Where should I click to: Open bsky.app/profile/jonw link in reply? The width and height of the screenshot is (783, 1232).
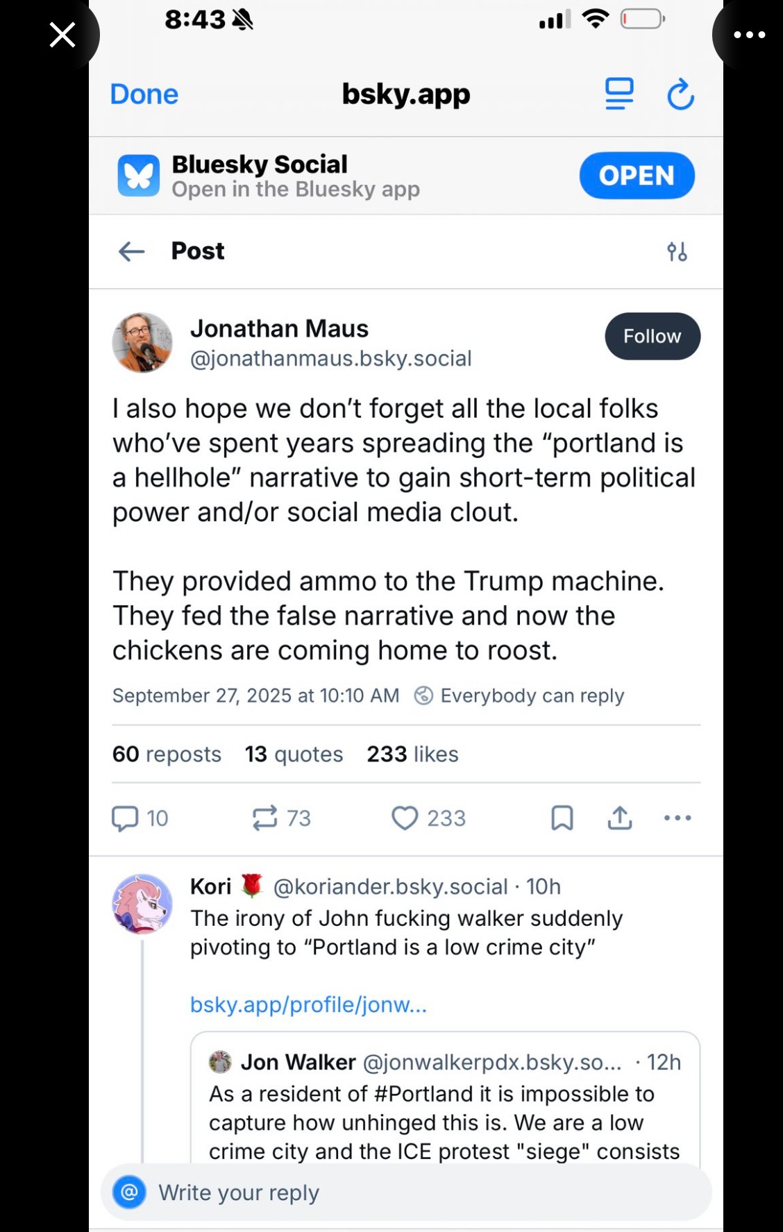[308, 1004]
